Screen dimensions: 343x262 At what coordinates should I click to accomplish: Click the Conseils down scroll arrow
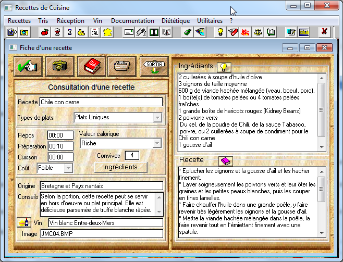tap(159, 212)
